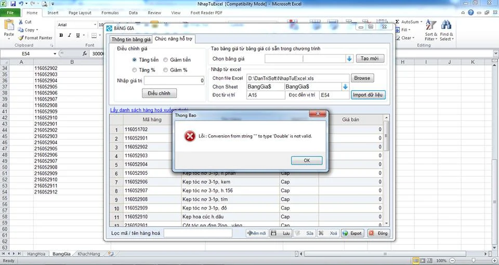Select the Tăng % radio button

(134, 70)
